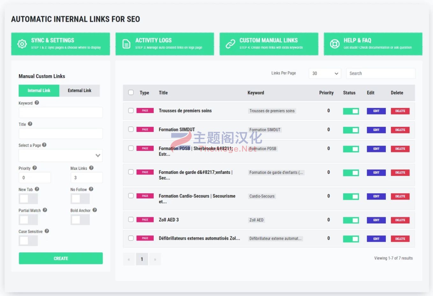This screenshot has height=296, width=433.
Task: Tick the select-all checkbox in table header
Action: [x=131, y=92]
